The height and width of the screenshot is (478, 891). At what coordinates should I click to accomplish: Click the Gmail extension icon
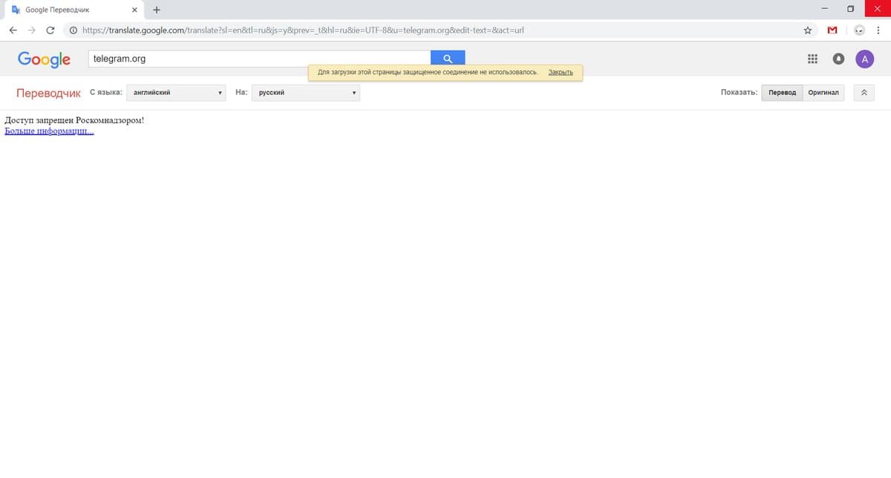click(832, 30)
